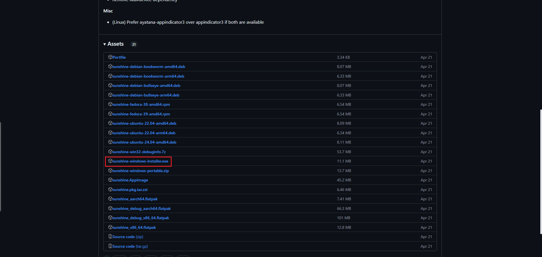Download sunshine-win32-debuginfo.7z
The height and width of the screenshot is (257, 542).
(139, 152)
